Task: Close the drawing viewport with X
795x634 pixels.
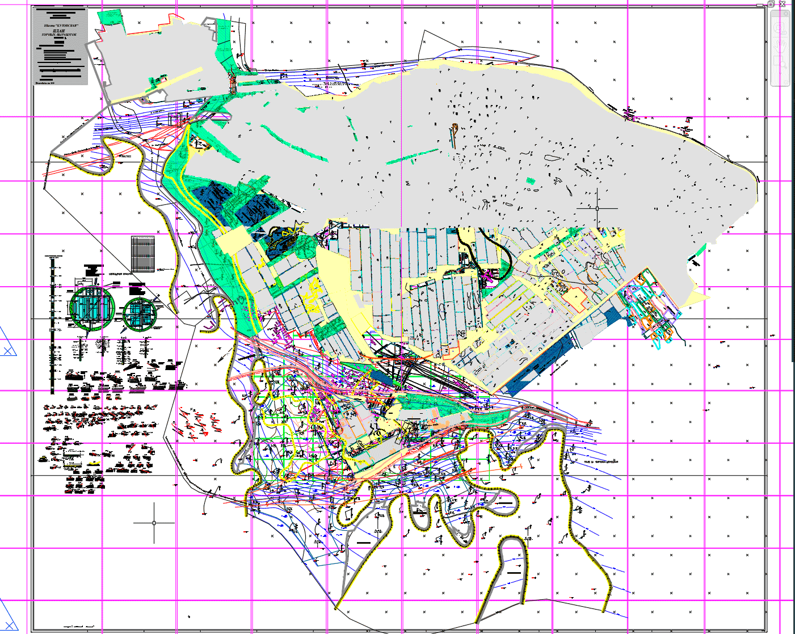Action: pyautogui.click(x=782, y=4)
